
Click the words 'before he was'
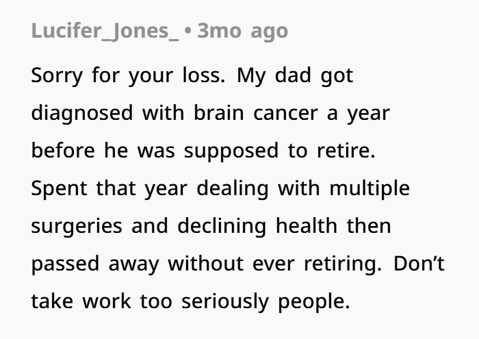[103, 151]
